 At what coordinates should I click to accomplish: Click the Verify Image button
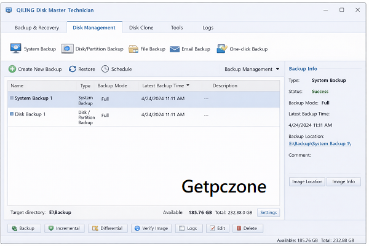tap(151, 228)
